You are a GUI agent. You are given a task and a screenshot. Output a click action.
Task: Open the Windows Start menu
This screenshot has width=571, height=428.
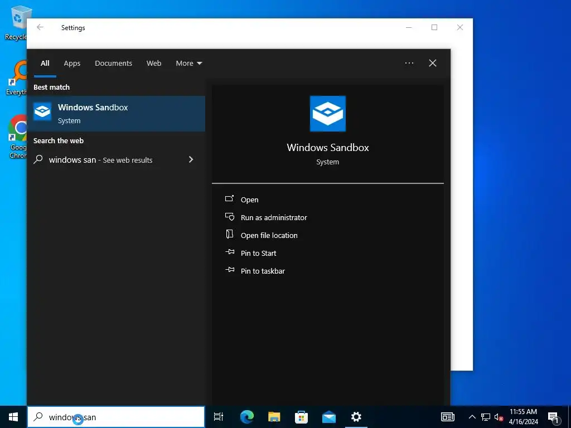[13, 417]
